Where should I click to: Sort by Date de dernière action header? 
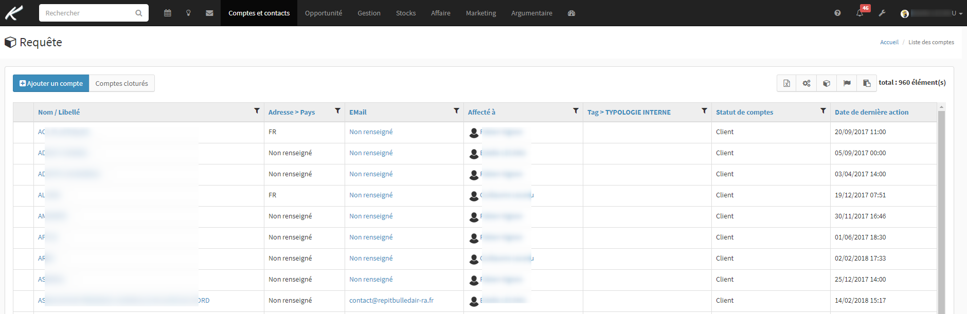871,112
